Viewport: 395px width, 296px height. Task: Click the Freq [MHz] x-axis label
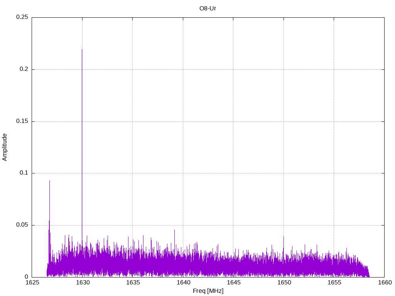coord(208,291)
